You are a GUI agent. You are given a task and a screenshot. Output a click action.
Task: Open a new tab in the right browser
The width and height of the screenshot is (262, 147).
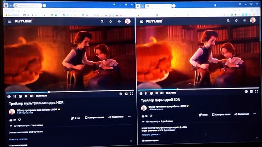(174, 6)
